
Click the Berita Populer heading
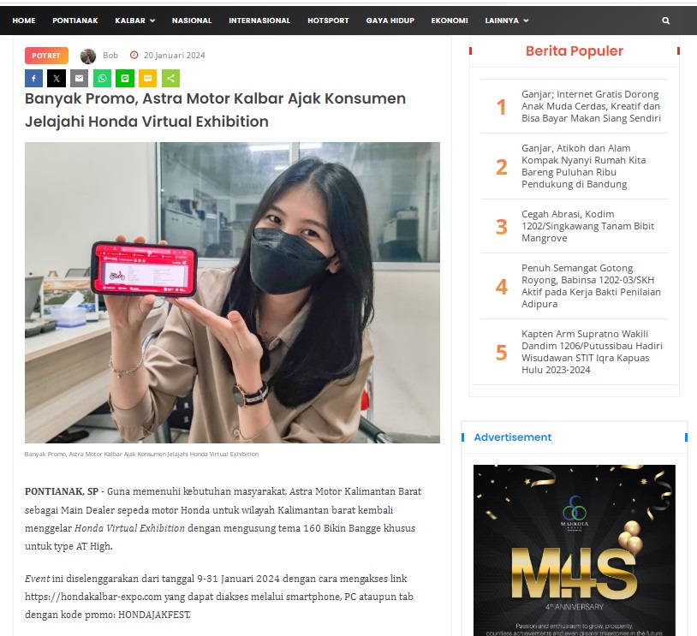coord(575,51)
